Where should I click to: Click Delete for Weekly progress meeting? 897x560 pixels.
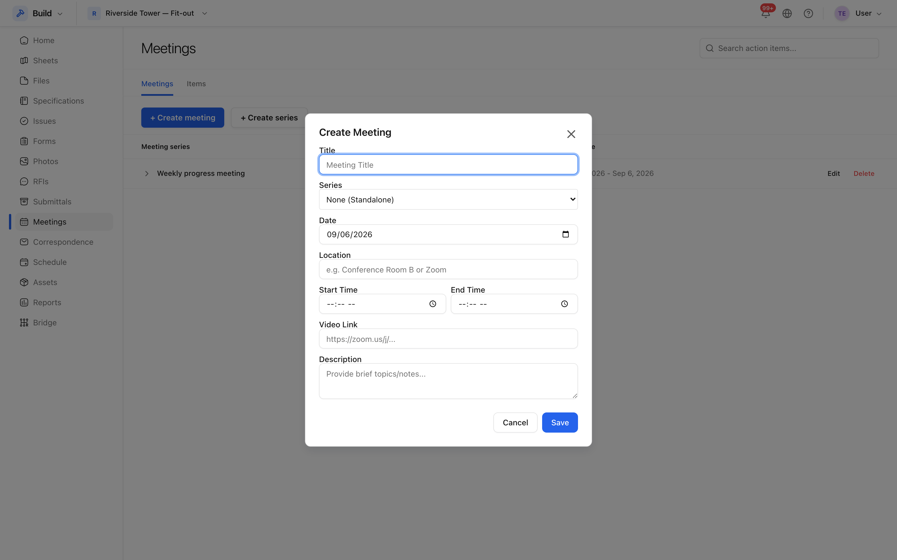coord(864,173)
